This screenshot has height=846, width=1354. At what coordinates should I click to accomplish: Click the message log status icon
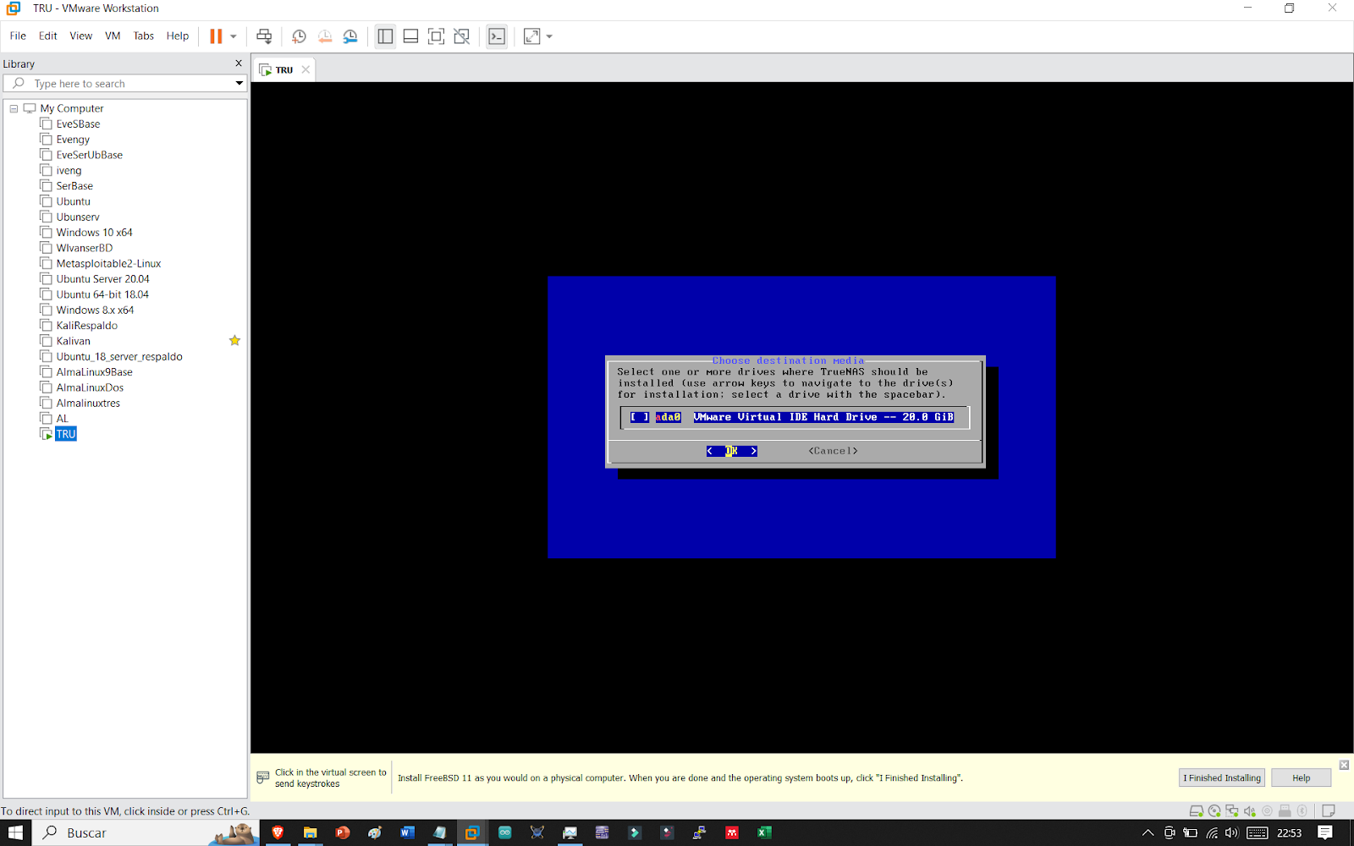[x=1329, y=810]
